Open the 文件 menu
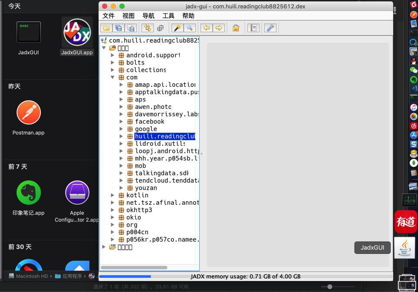Image resolution: width=418 pixels, height=292 pixels. (109, 16)
